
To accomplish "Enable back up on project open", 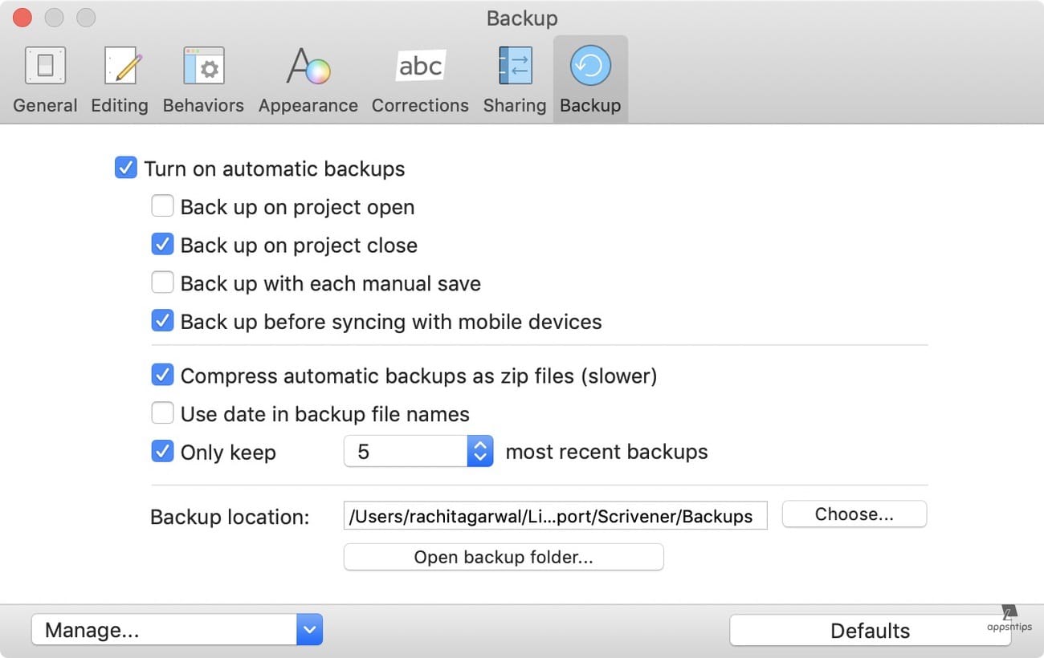I will click(x=163, y=206).
